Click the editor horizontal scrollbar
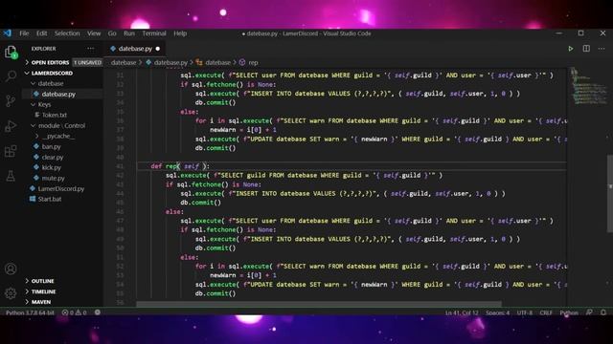613x344 pixels. [319, 304]
